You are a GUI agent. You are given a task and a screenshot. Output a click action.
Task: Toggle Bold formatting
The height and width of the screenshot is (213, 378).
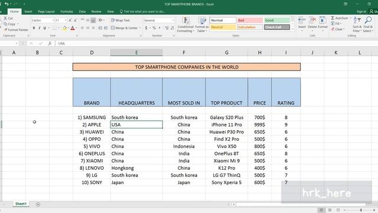point(34,28)
